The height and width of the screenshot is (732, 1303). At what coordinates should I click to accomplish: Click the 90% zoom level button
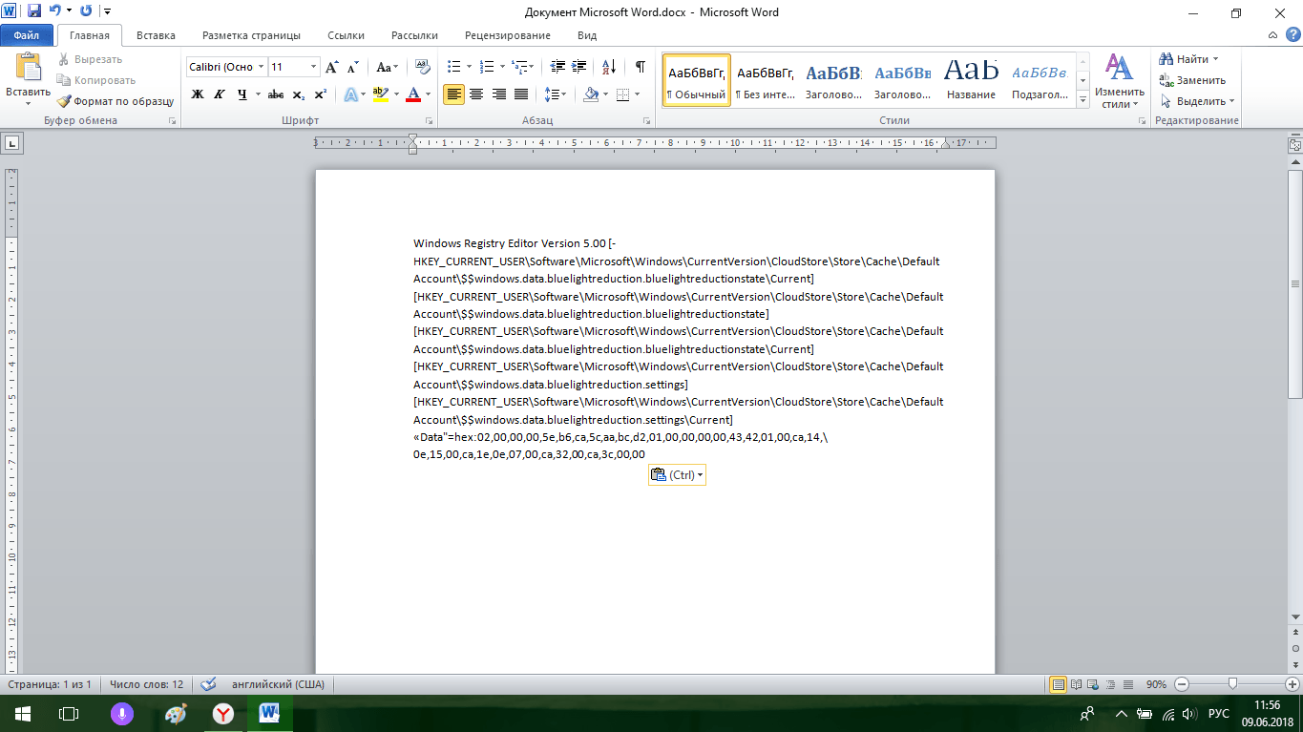click(1156, 684)
